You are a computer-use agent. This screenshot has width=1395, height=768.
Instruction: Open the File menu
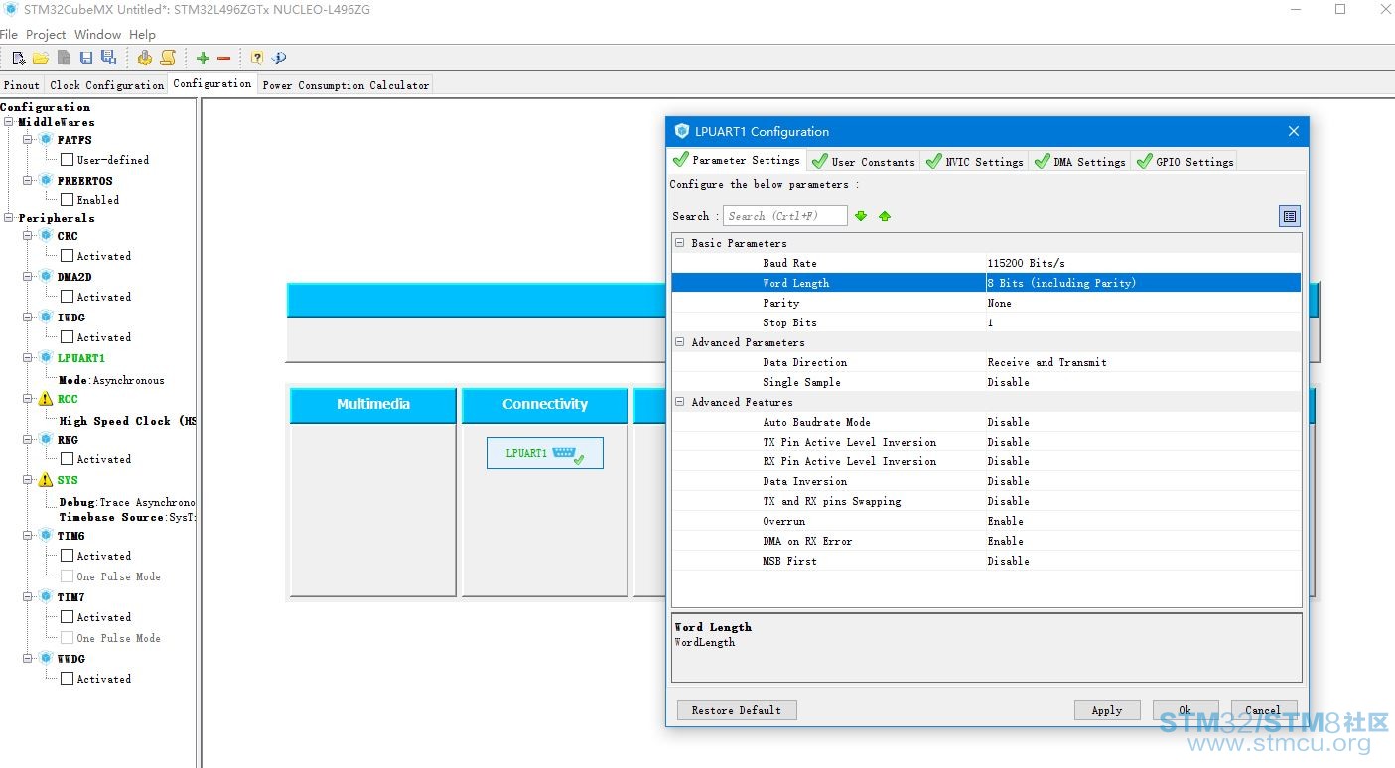tap(9, 35)
